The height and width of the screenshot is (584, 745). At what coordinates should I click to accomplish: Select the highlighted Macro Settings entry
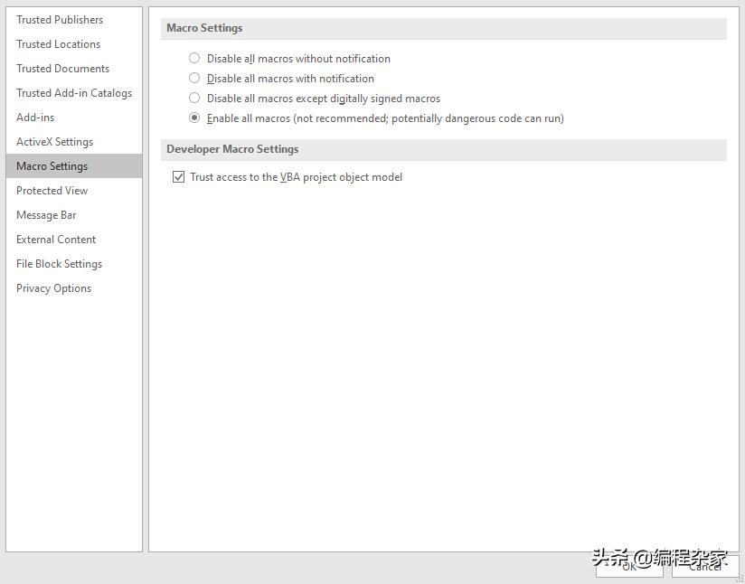(x=52, y=165)
